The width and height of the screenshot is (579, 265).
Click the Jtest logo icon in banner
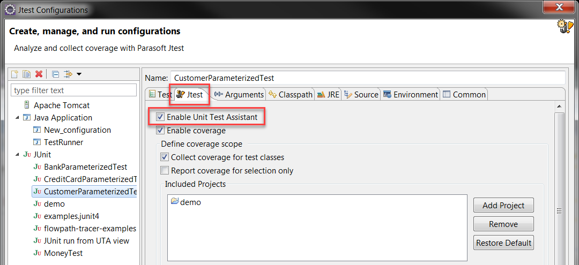pyautogui.click(x=564, y=27)
